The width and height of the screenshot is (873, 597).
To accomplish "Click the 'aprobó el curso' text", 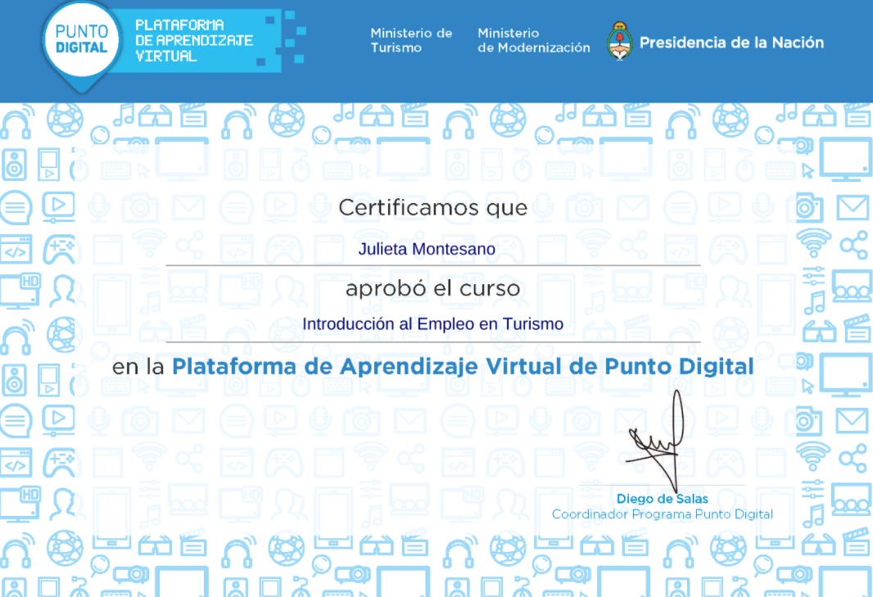I will click(x=432, y=288).
